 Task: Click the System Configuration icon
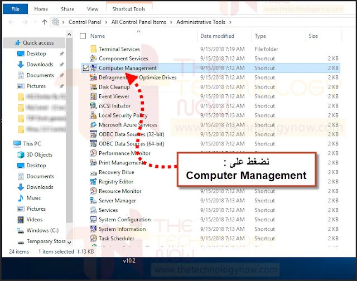coord(93,220)
